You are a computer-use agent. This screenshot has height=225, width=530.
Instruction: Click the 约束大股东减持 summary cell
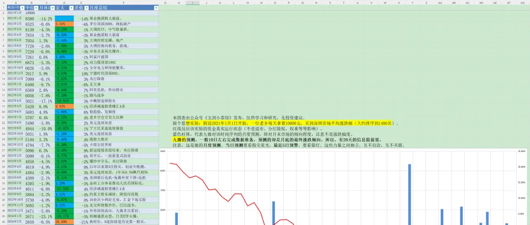pyautogui.click(x=124, y=194)
